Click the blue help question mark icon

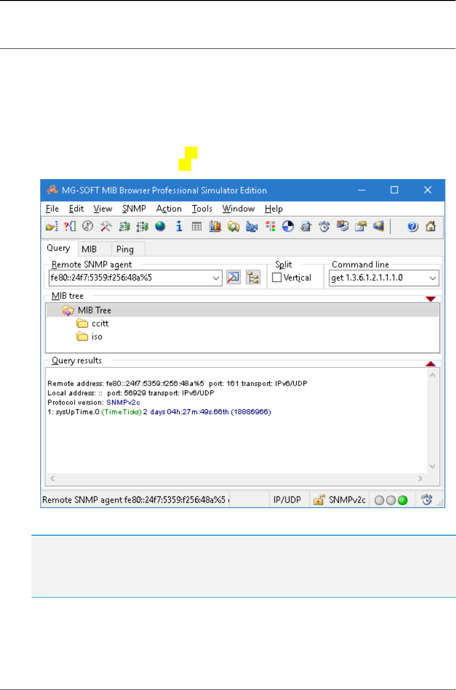click(x=412, y=226)
